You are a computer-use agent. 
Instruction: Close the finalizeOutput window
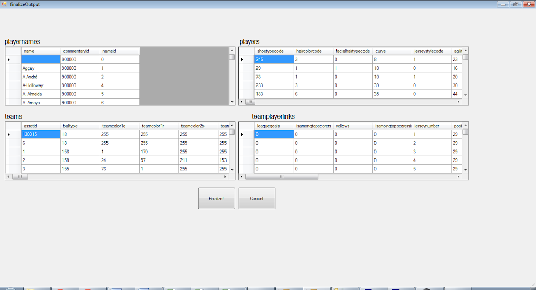click(529, 4)
